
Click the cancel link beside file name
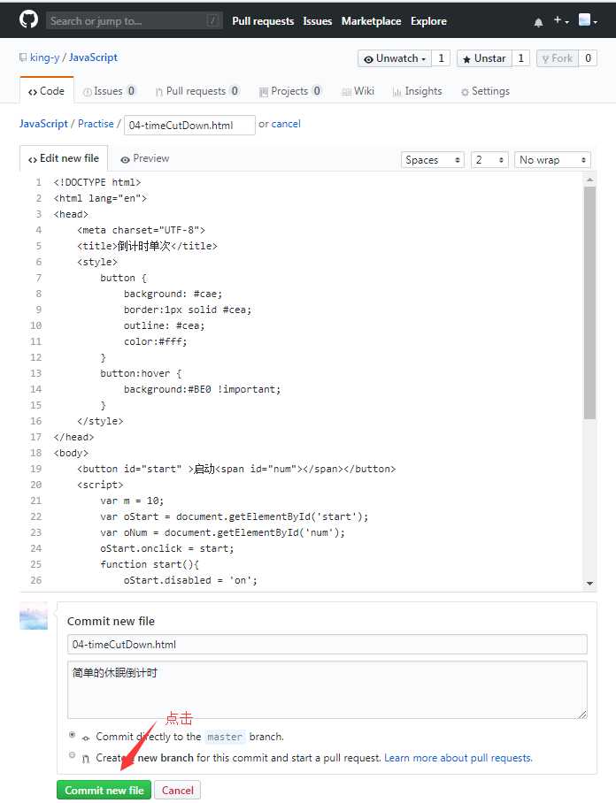click(286, 124)
